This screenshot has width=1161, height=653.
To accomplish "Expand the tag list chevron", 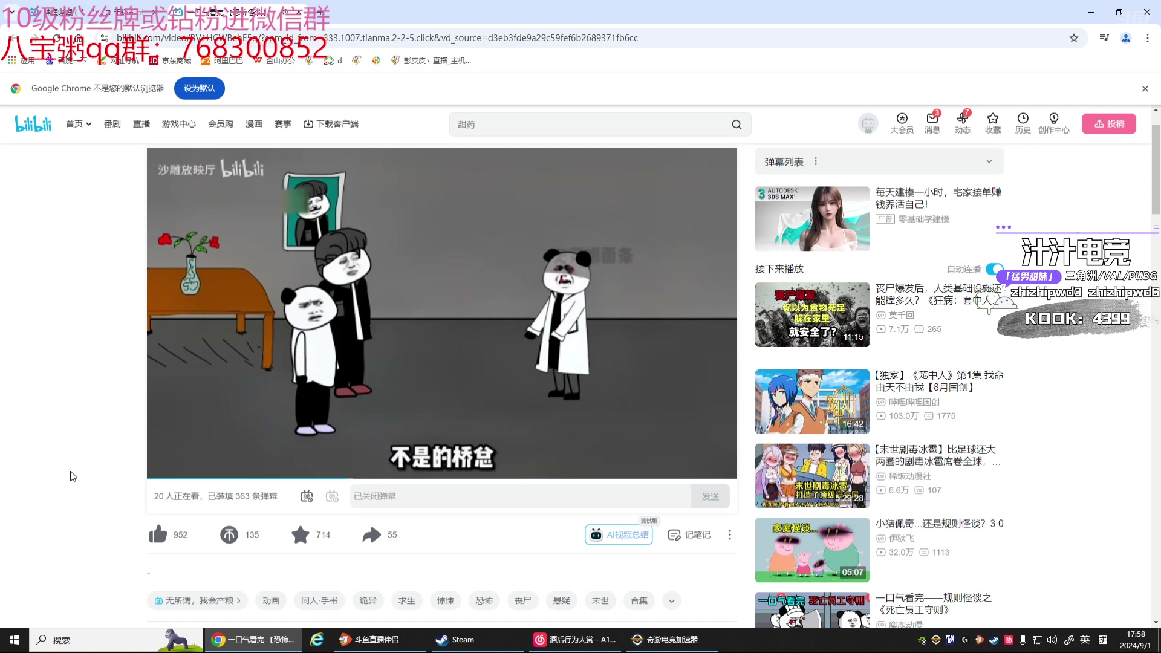I will (671, 601).
